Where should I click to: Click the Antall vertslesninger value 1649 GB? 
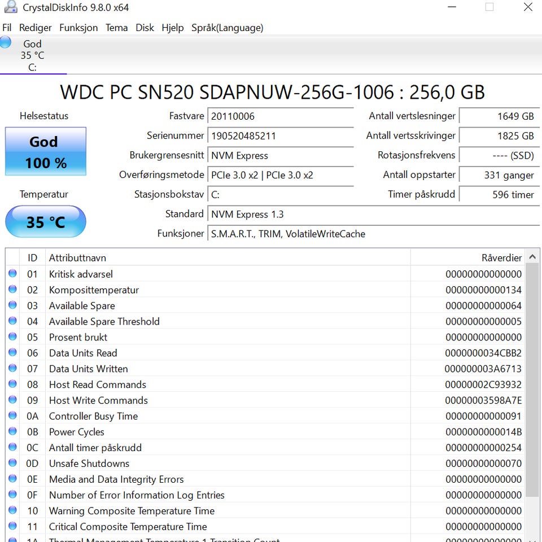[x=499, y=116]
